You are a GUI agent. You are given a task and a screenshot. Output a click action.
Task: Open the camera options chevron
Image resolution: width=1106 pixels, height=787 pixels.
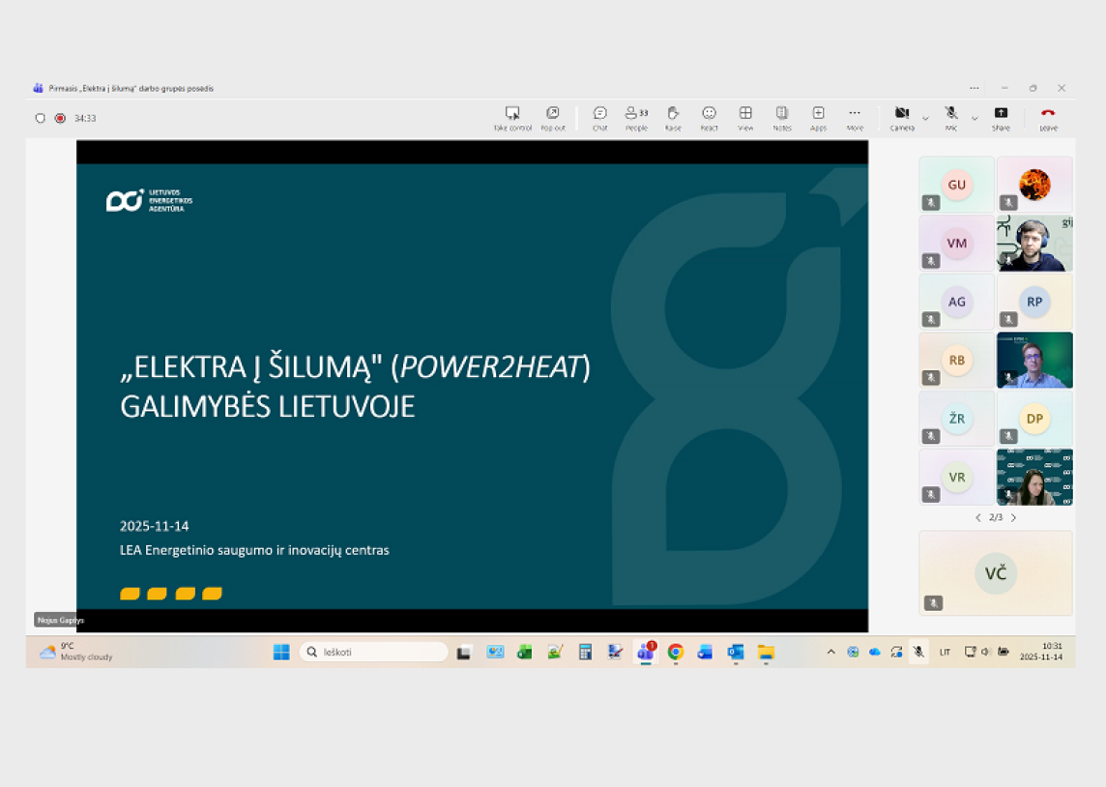(x=924, y=118)
